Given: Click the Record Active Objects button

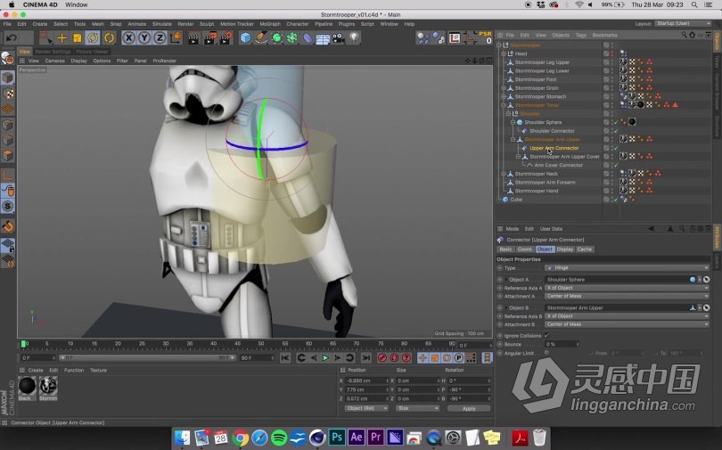Looking at the screenshot, I should click(382, 358).
